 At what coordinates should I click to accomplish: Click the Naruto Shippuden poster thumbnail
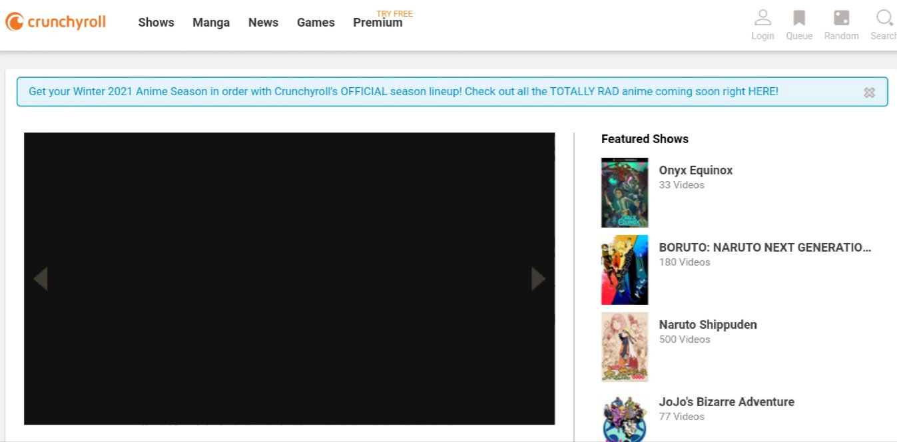pyautogui.click(x=625, y=347)
